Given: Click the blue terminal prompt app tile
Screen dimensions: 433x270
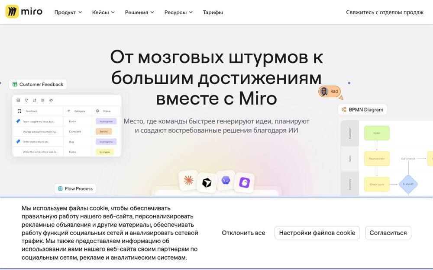Looking at the screenshot, I should click(x=226, y=180).
